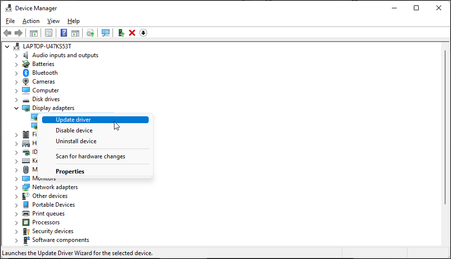Image resolution: width=451 pixels, height=259 pixels.
Task: Click the Batteries category icon
Action: 26,64
